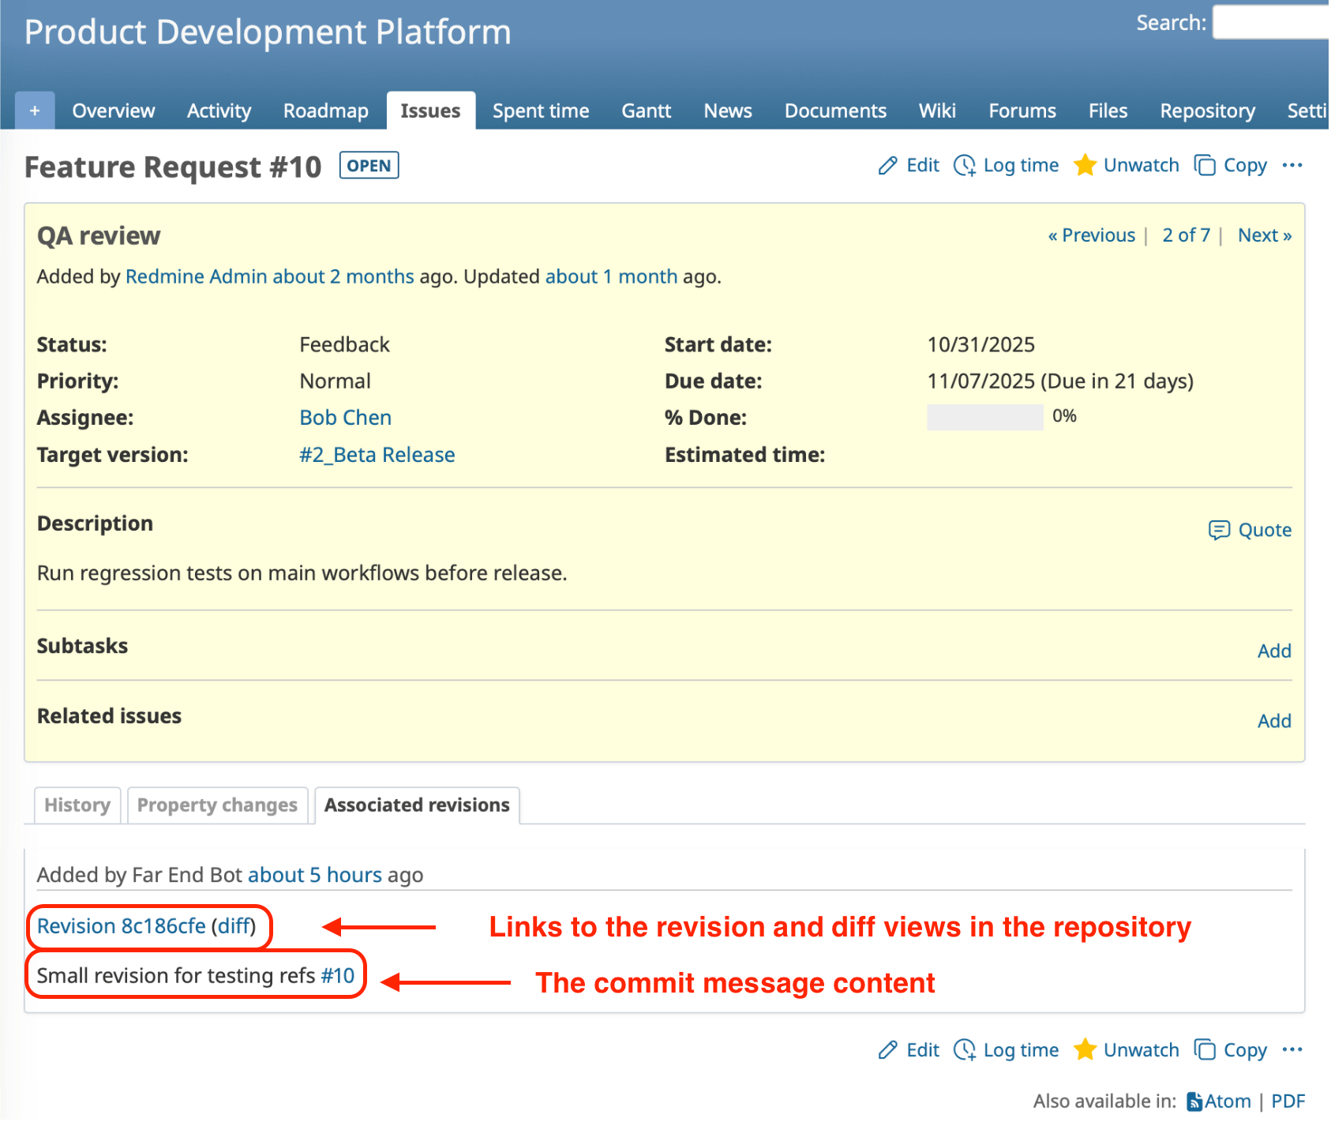
Task: Navigate to the Repository section
Action: [x=1207, y=111]
